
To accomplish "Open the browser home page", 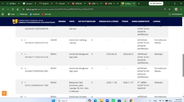I will pyautogui.click(x=18, y=9).
